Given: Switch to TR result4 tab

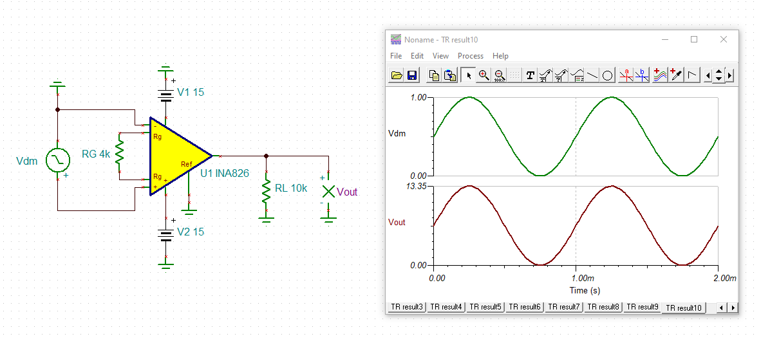Looking at the screenshot, I should point(446,306).
